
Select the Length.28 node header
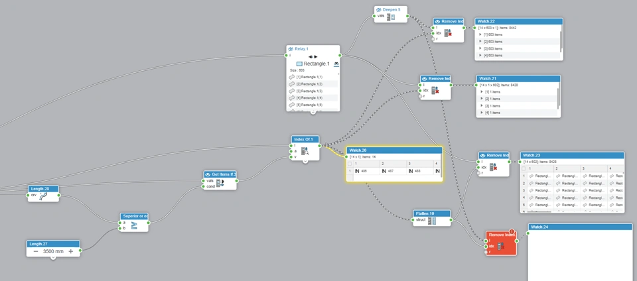coord(44,189)
